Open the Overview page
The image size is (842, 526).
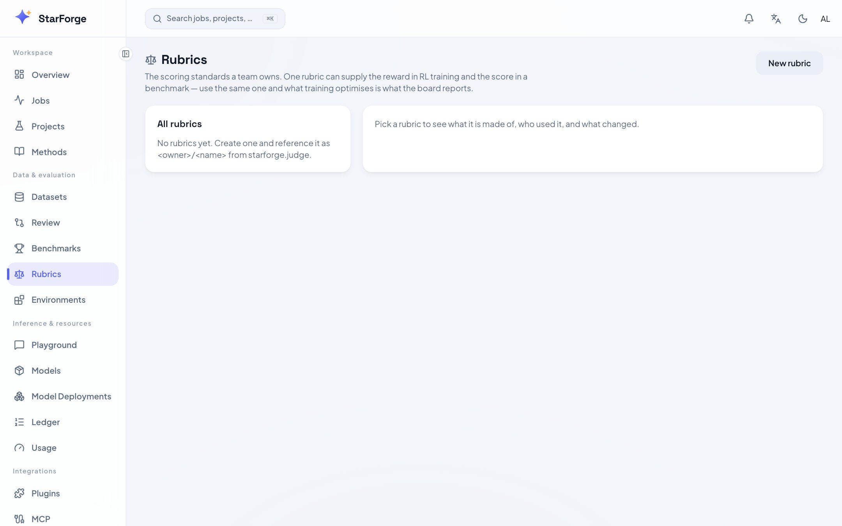pyautogui.click(x=63, y=75)
